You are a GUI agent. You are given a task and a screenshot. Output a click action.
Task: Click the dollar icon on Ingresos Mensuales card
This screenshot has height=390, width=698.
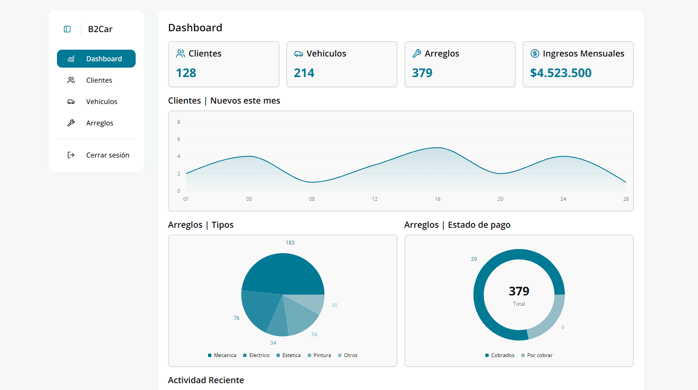point(535,54)
